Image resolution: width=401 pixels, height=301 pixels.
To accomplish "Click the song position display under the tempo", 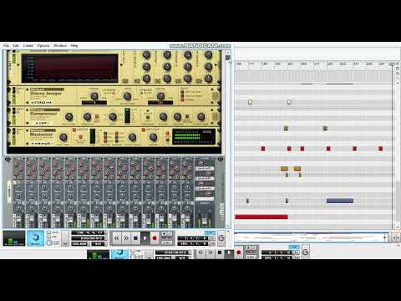I will coord(88,238).
